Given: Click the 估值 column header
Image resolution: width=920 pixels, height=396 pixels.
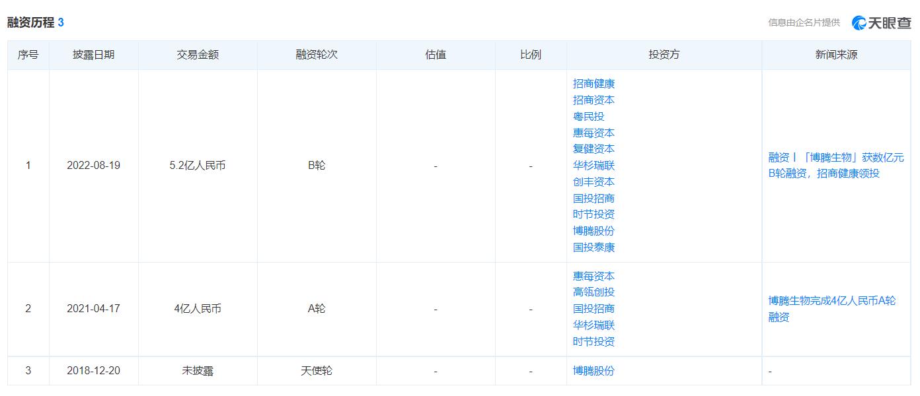Looking at the screenshot, I should tap(436, 55).
